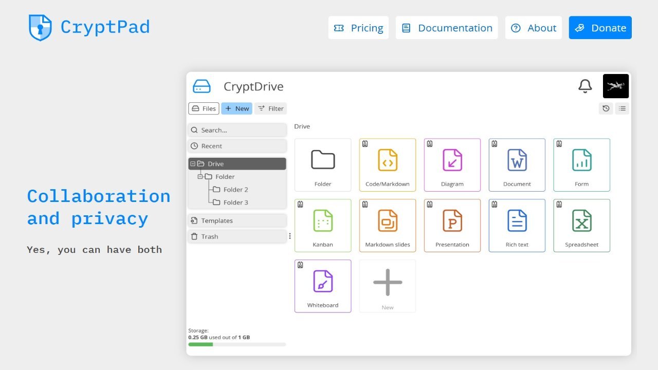Open the Folder tile
The image size is (658, 370).
[323, 165]
